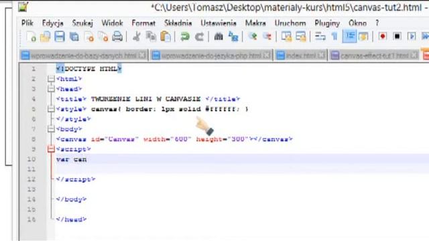Open the Format menu
The width and height of the screenshot is (429, 241).
click(x=143, y=23)
